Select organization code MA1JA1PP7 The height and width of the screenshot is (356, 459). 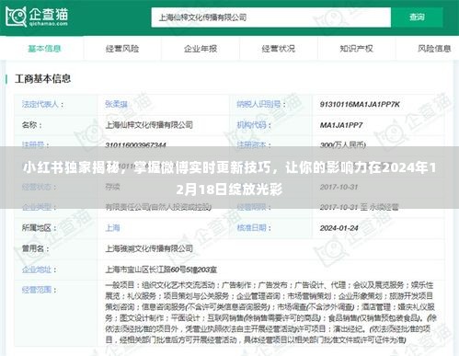click(341, 125)
